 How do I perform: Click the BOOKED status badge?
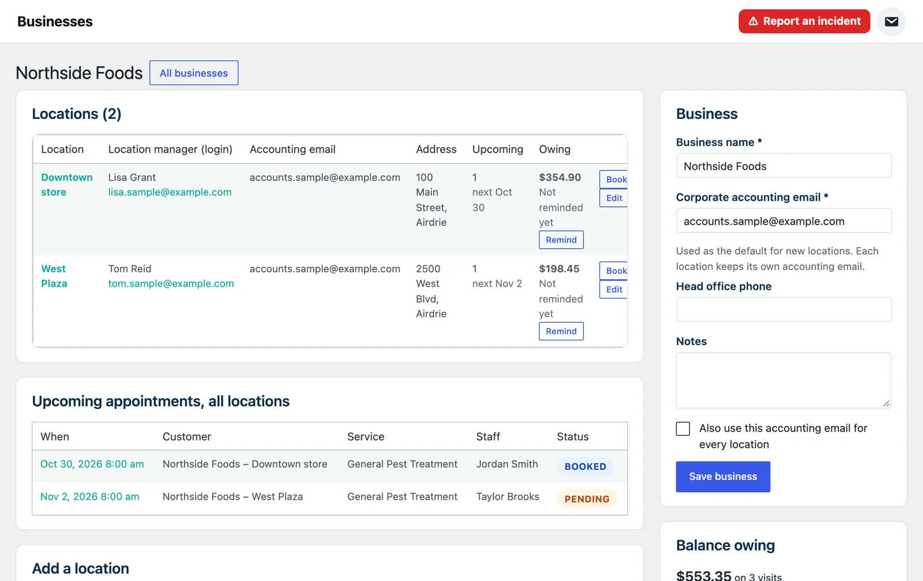[585, 467]
